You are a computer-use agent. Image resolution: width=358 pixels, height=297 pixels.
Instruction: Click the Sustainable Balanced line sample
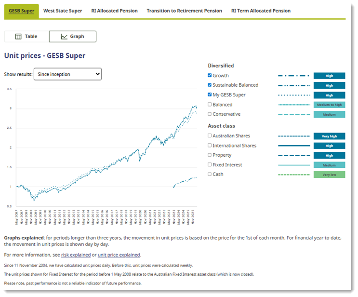coord(294,85)
